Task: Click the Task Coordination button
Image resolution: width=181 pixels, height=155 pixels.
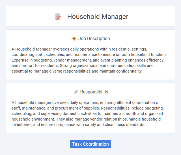Action: [x=90, y=144]
